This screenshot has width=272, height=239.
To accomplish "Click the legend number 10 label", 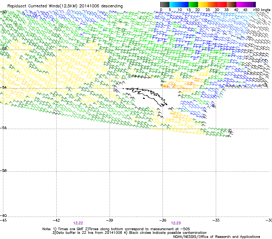I will (180, 10).
